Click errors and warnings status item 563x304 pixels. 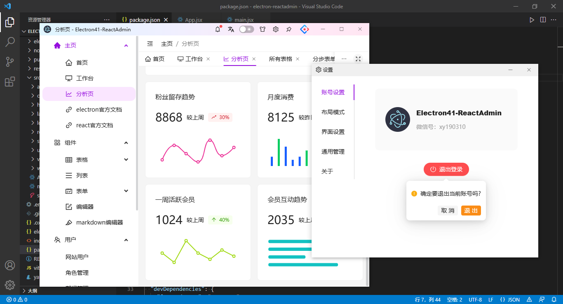click(17, 299)
